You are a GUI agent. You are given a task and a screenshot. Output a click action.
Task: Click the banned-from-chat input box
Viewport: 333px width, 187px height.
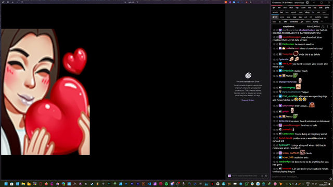248,176
